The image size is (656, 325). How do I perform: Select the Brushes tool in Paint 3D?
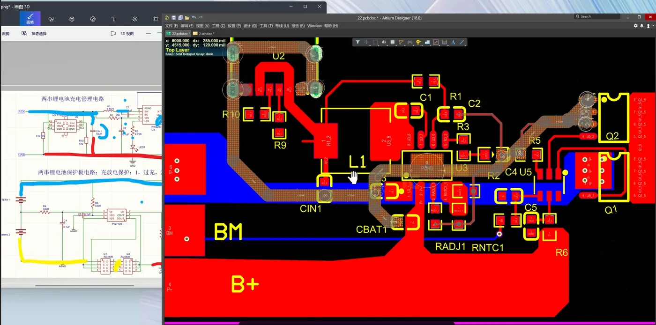click(x=30, y=19)
